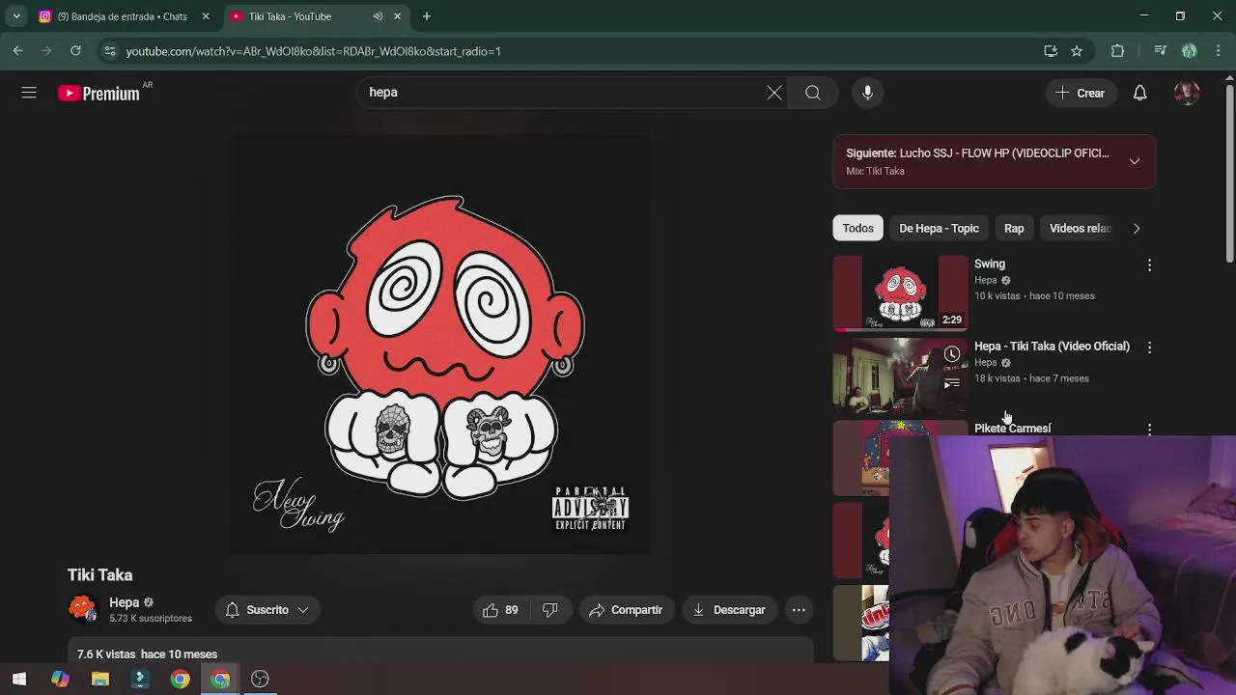Viewport: 1236px width, 695px height.
Task: Show more filter chips with arrow
Action: 1137,228
